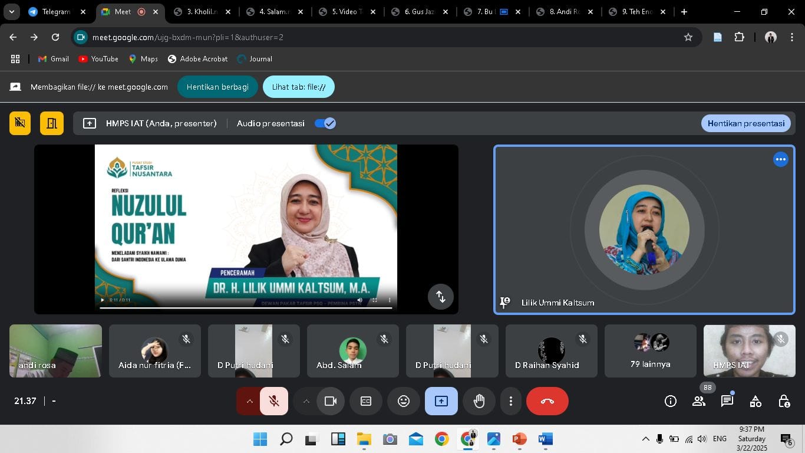The width and height of the screenshot is (805, 453).
Task: Expand audio settings arrow beside microphone
Action: 249,401
